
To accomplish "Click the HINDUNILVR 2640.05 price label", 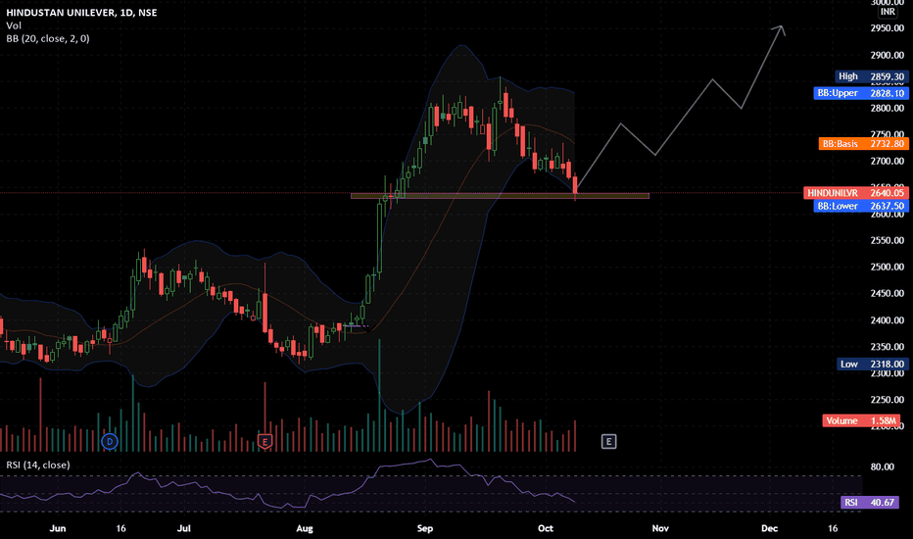I will click(855, 193).
